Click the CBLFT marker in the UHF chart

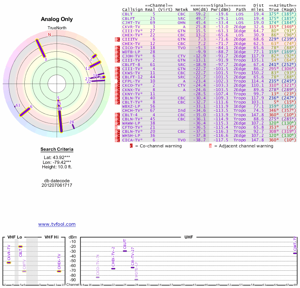point(125,251)
